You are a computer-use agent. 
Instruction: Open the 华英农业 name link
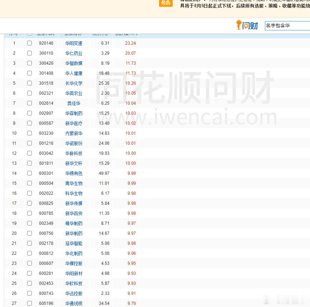point(74,93)
